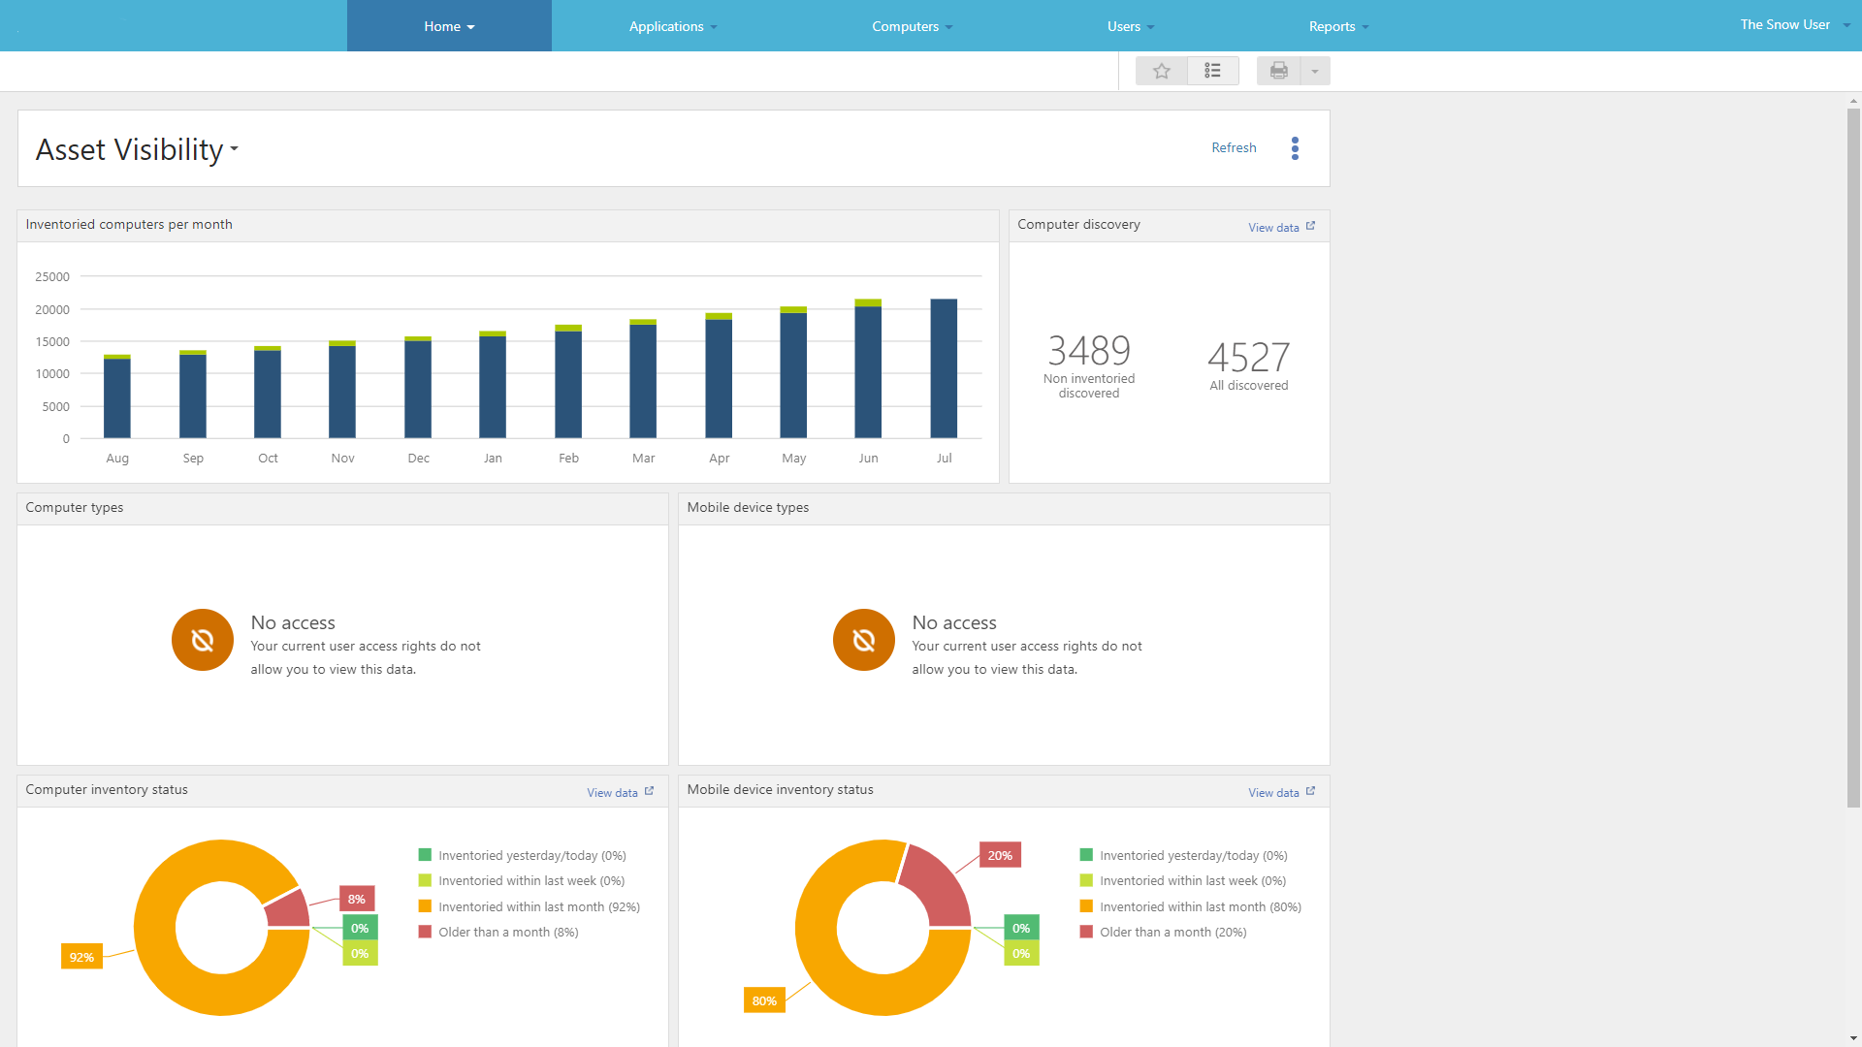
Task: Click the print icon
Action: pos(1278,71)
